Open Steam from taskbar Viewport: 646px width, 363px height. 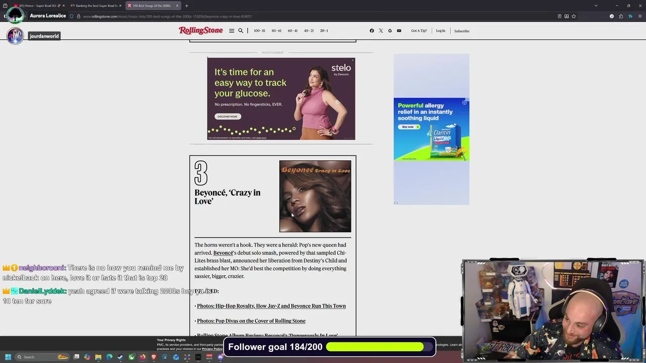121,357
